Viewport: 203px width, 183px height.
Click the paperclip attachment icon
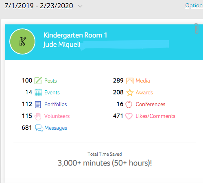tap(196, 28)
